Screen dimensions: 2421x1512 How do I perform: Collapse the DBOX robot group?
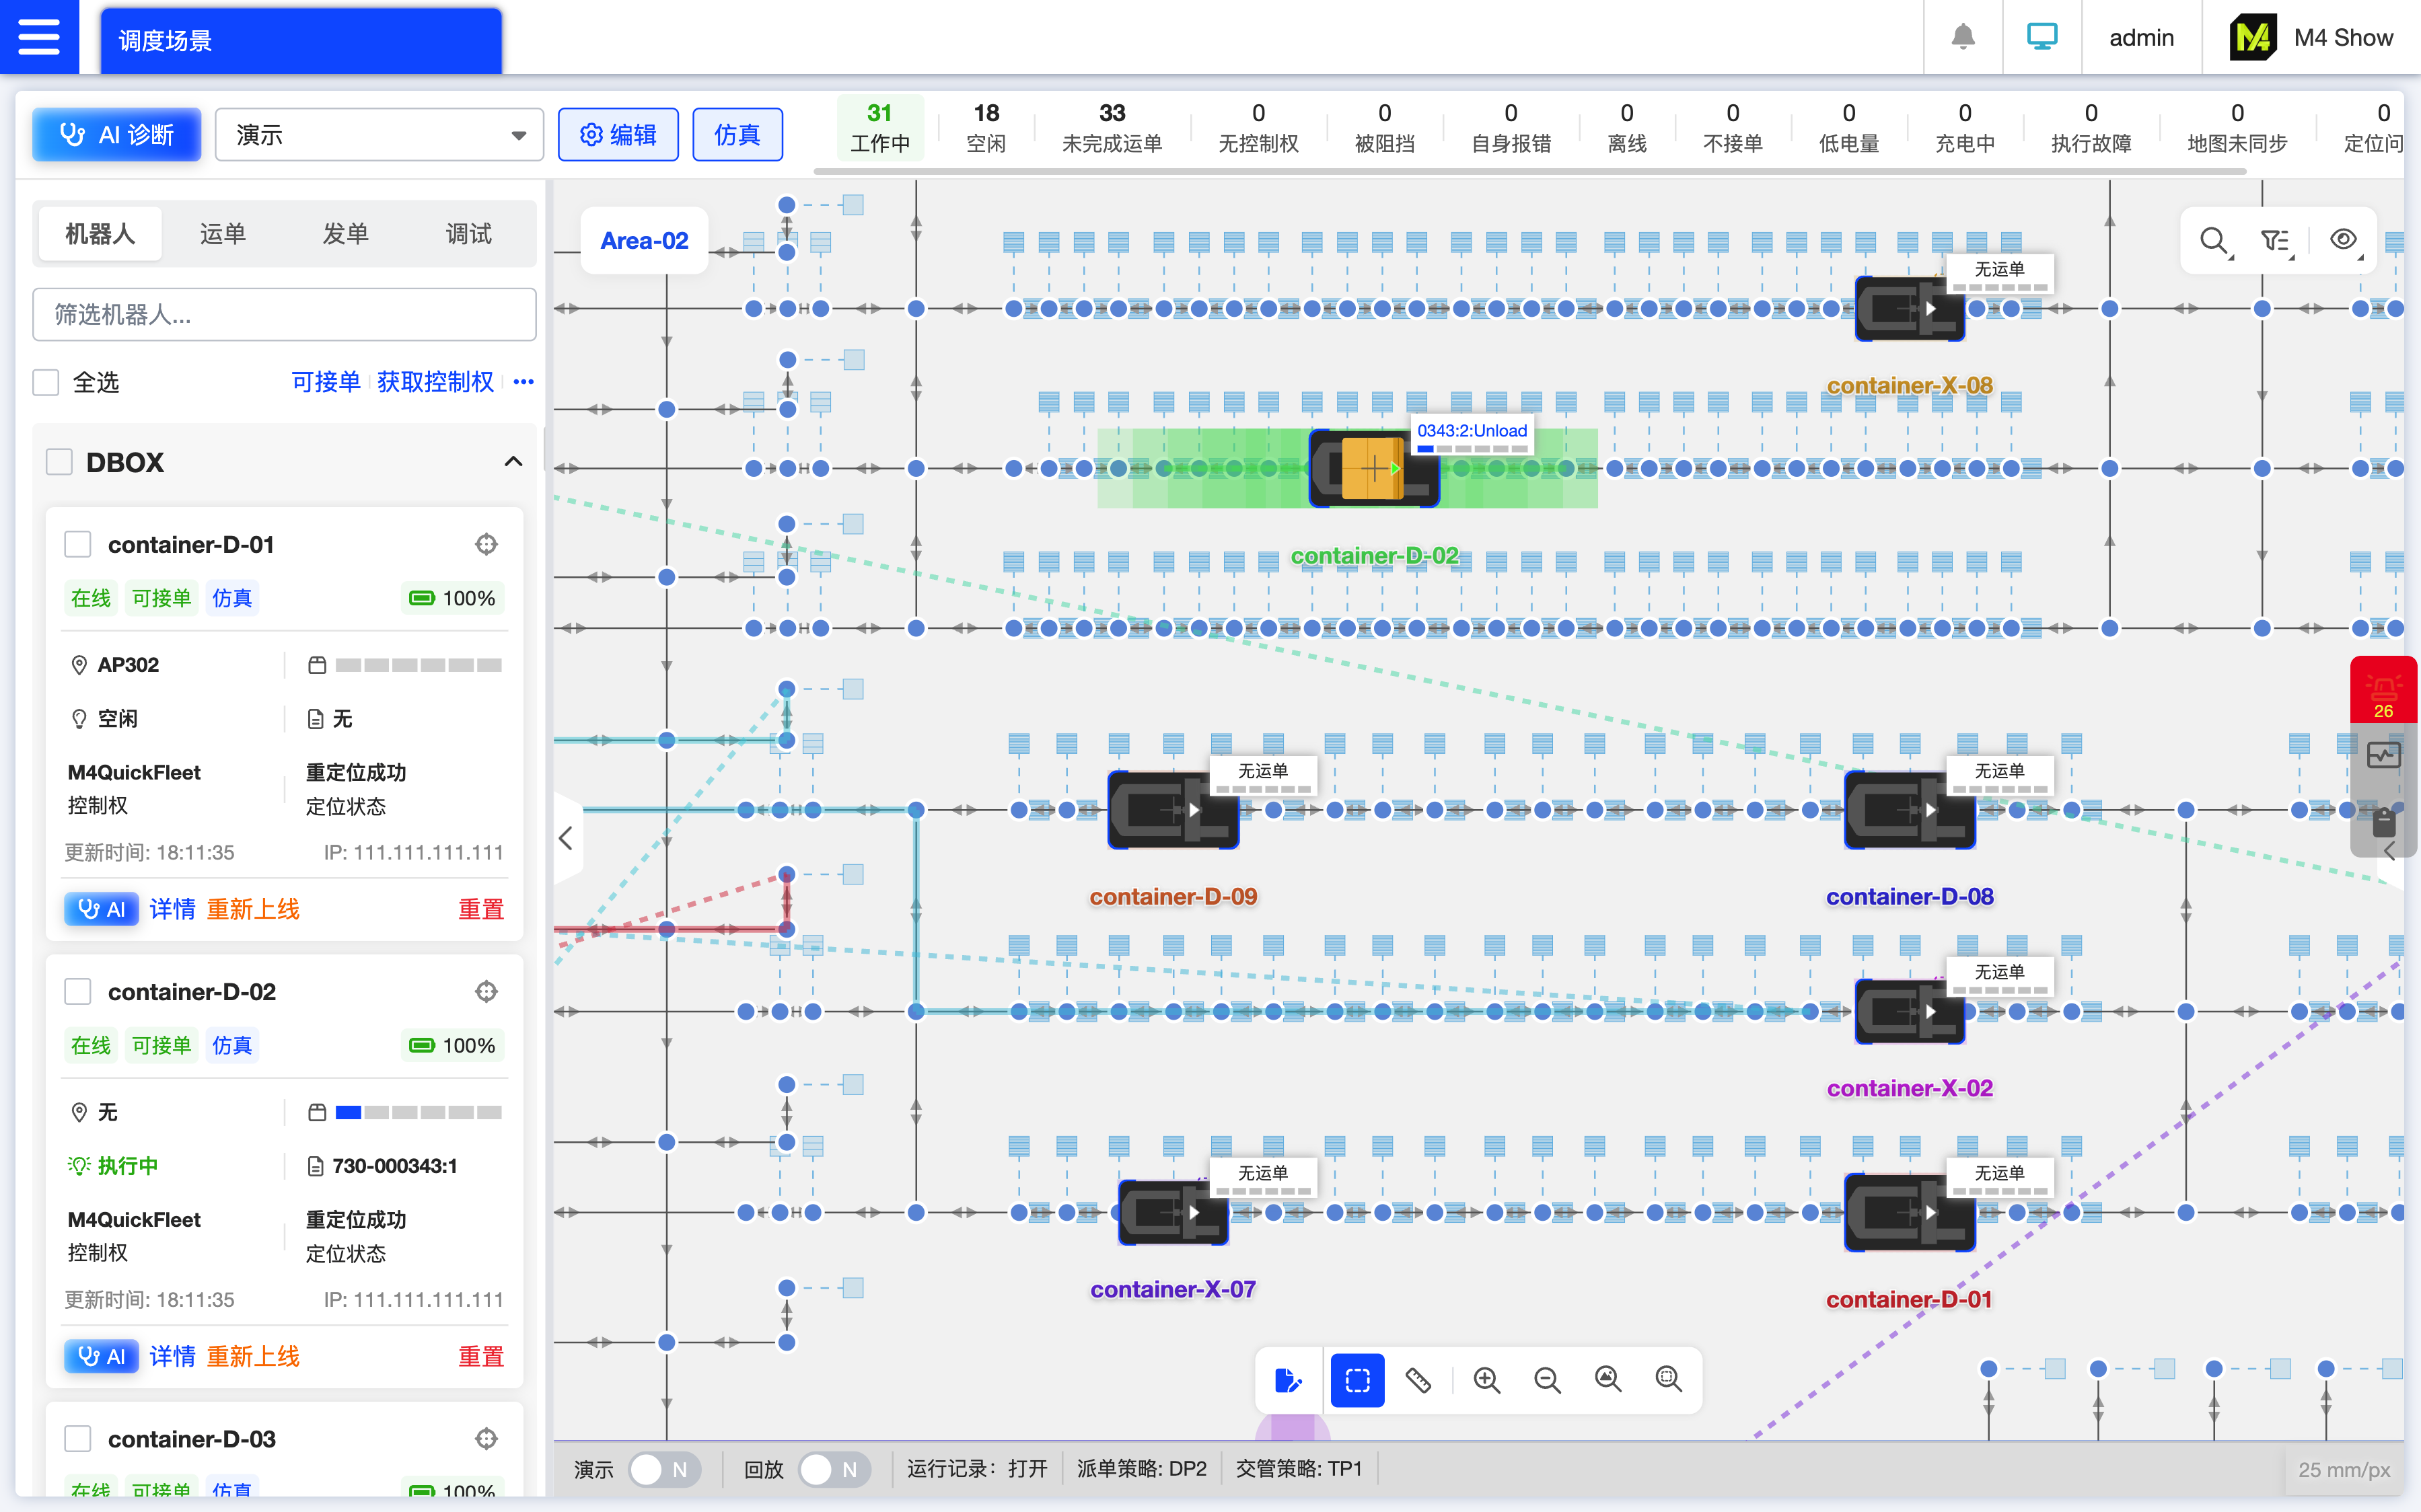(512, 462)
